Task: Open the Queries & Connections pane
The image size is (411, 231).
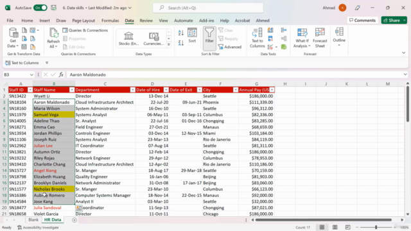Action: coord(85,30)
